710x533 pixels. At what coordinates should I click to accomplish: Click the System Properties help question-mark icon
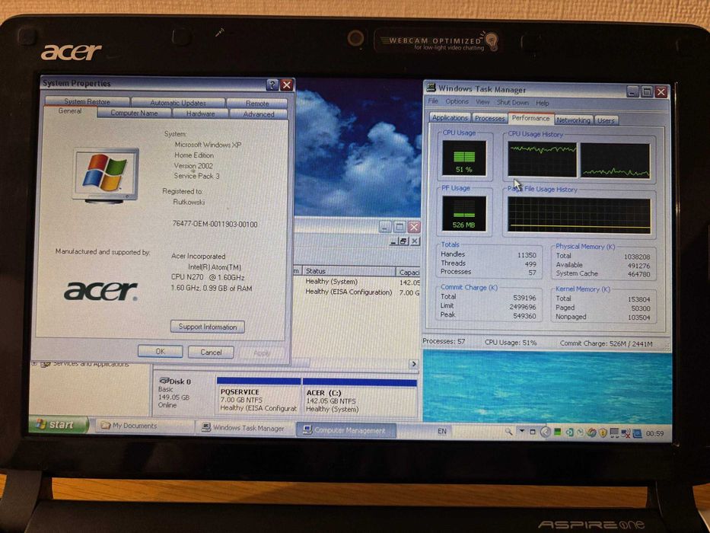pyautogui.click(x=272, y=85)
